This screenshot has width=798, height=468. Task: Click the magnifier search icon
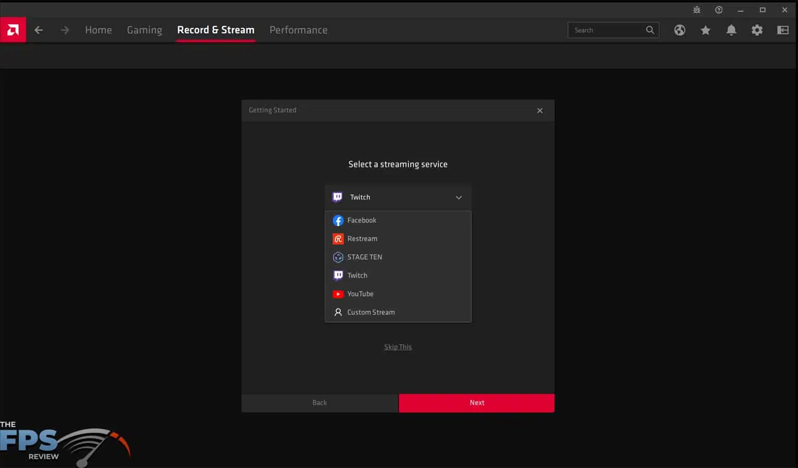click(650, 30)
